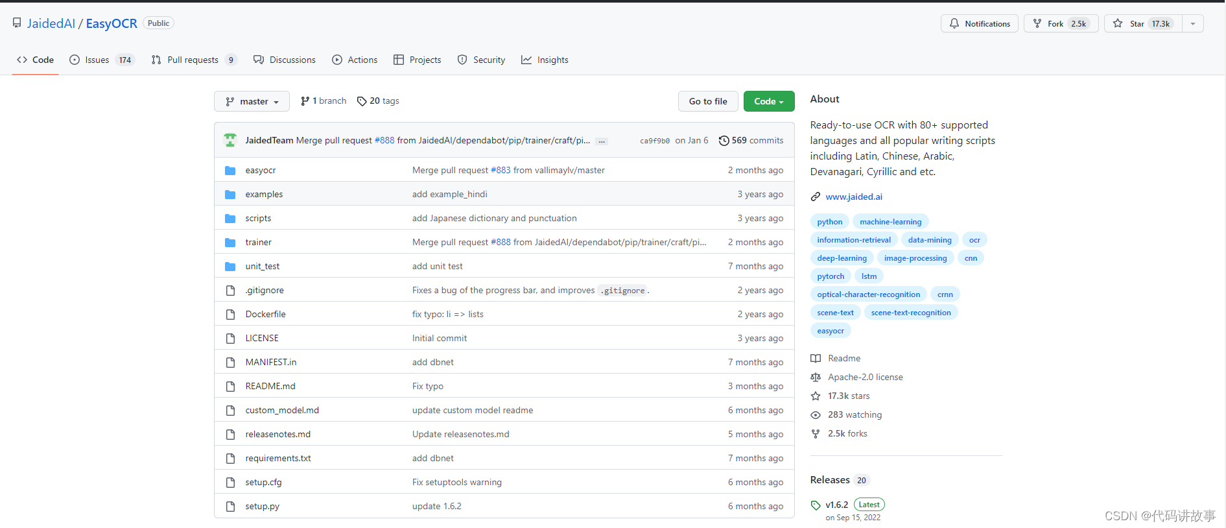Click the repository icon before JaidedAI
Viewport: 1226px width, 528px height.
coord(17,23)
